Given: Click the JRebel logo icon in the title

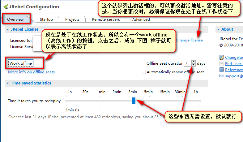Looking at the screenshot, I should [6, 7].
